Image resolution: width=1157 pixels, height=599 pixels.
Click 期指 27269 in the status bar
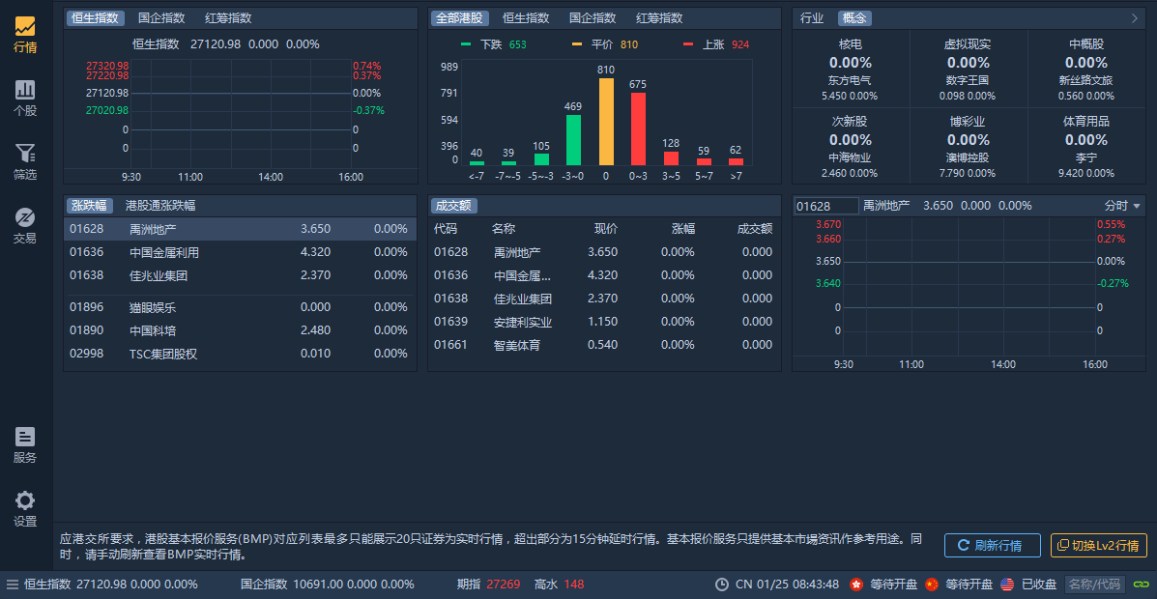click(488, 585)
